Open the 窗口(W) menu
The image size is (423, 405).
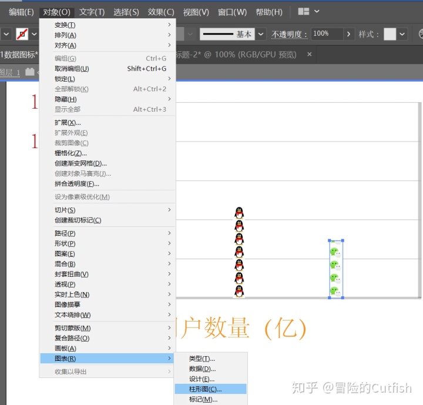(232, 12)
